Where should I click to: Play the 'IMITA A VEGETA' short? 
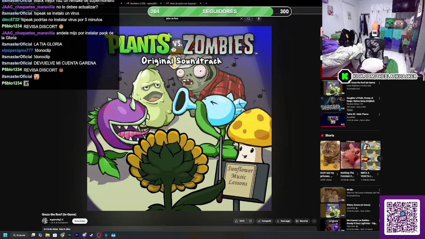[371, 155]
